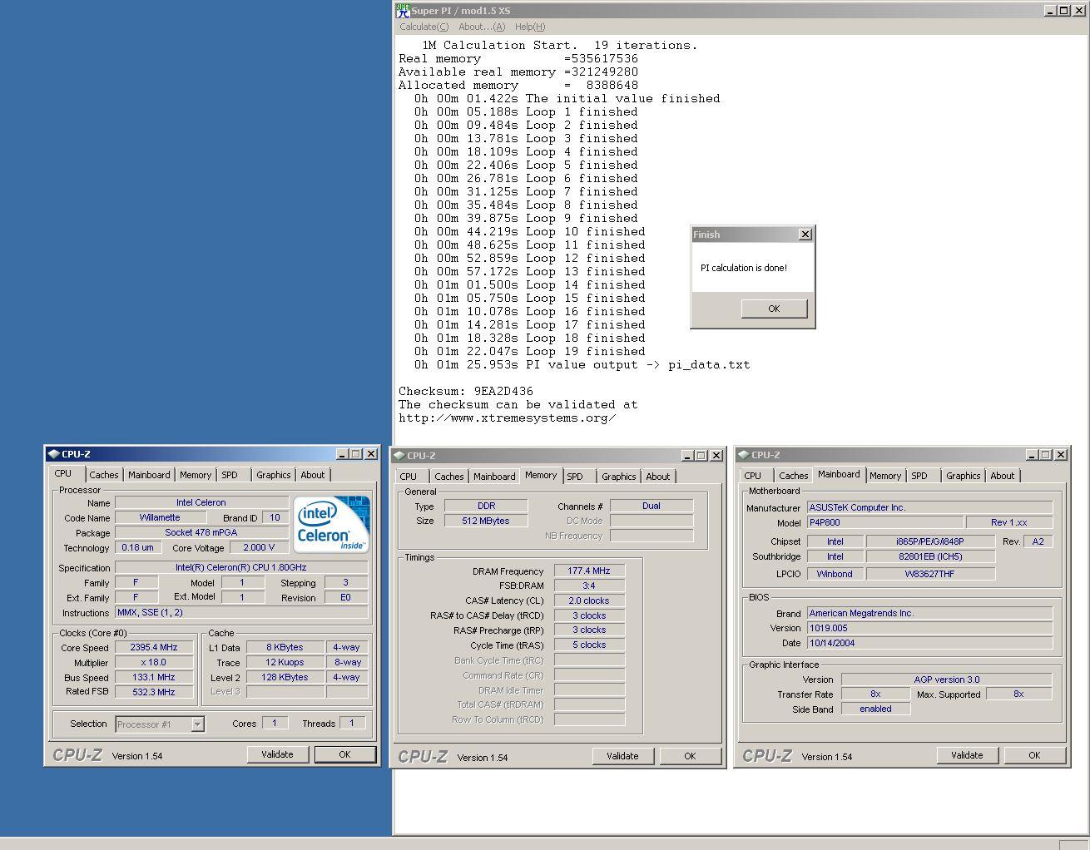Switch to Caches tab in first CPU-Z window
The height and width of the screenshot is (850, 1090).
click(104, 475)
